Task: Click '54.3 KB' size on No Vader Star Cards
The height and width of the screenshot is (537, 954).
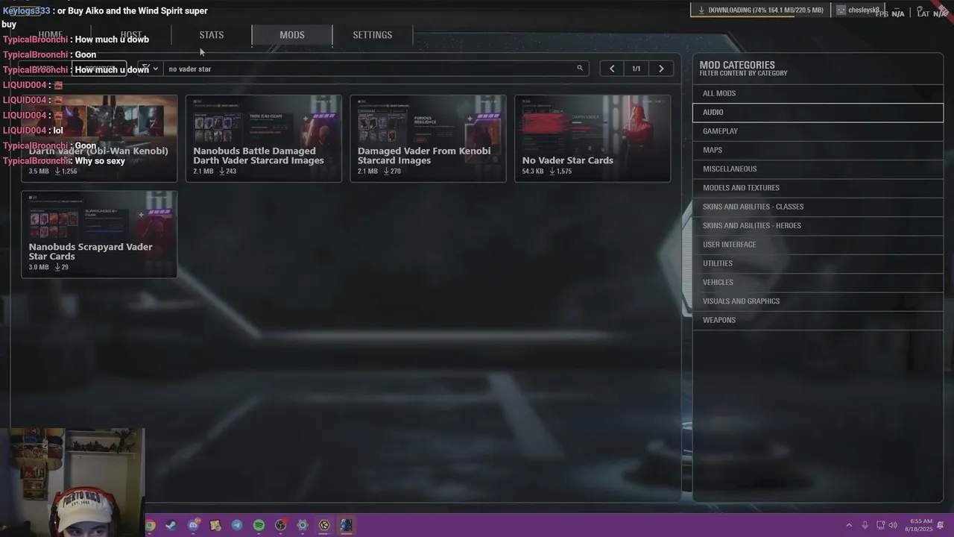Action: [x=533, y=172]
